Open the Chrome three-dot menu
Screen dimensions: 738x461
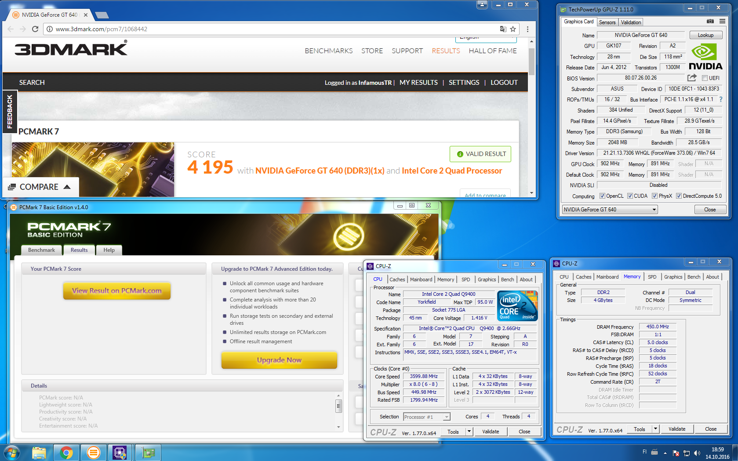527,29
